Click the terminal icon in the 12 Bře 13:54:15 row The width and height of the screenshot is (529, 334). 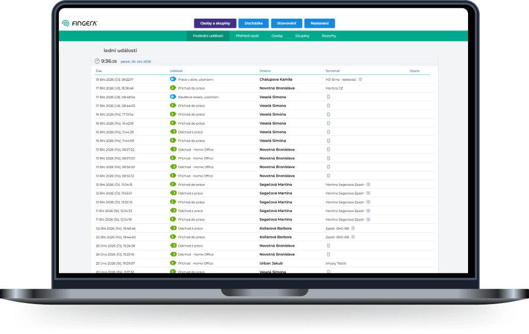point(368,185)
